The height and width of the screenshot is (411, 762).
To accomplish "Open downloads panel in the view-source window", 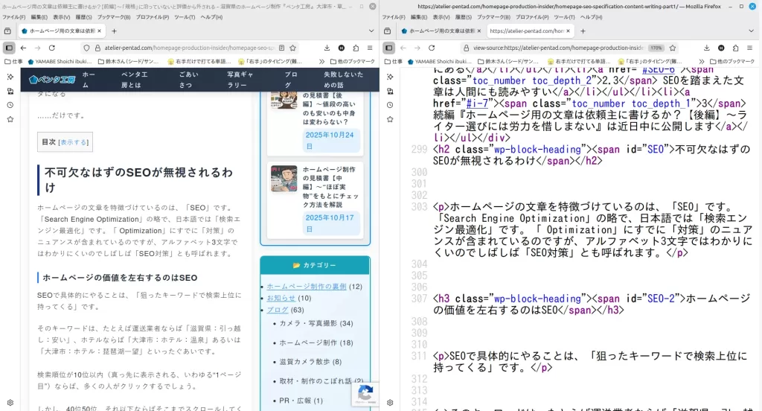I will (707, 48).
